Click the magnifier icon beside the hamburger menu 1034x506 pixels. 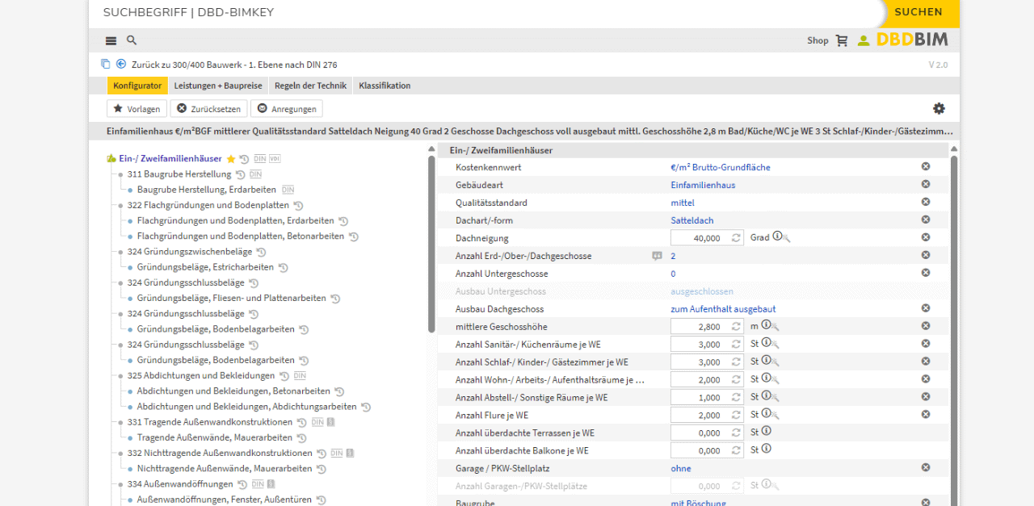[x=132, y=40]
